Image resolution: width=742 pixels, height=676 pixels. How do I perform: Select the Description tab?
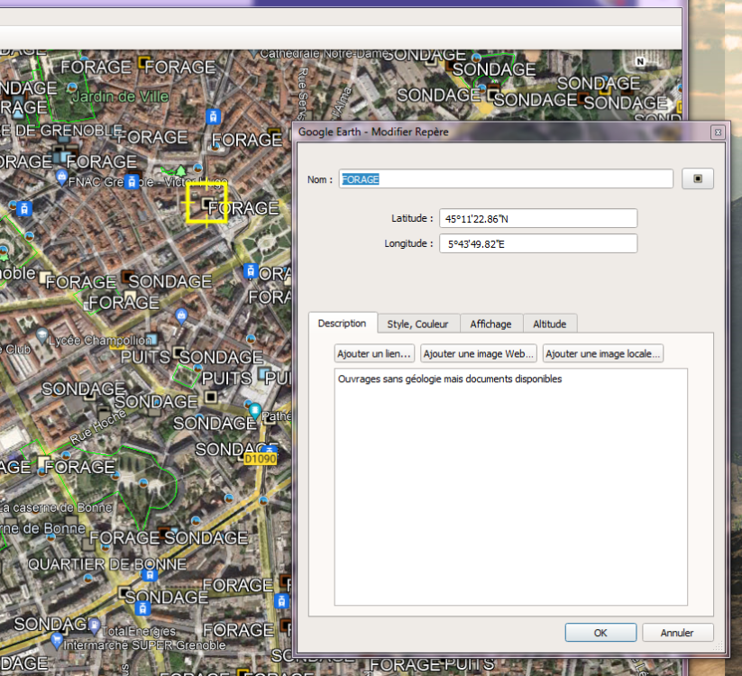click(x=342, y=324)
